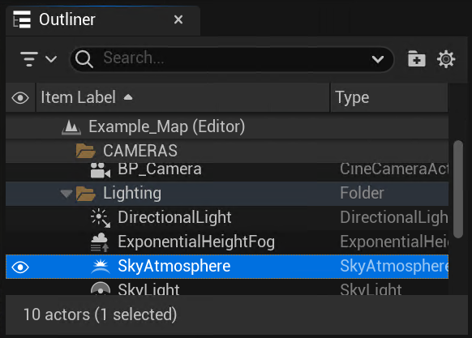Open the search bar dropdown chevron

pos(377,59)
